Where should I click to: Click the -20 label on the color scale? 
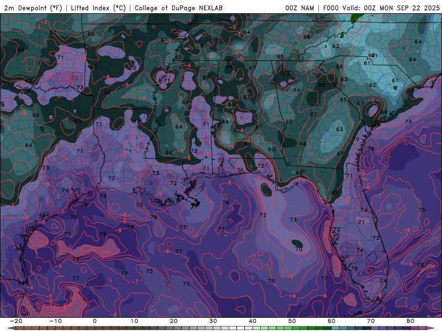16,321
